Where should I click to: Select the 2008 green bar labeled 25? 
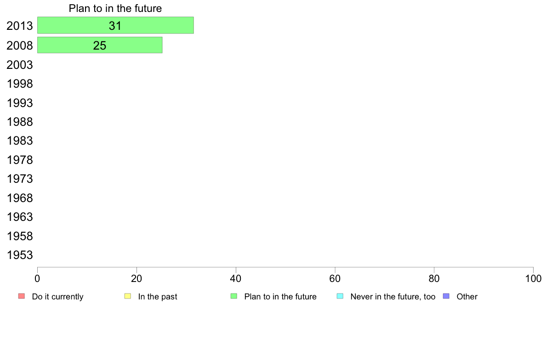pos(100,45)
